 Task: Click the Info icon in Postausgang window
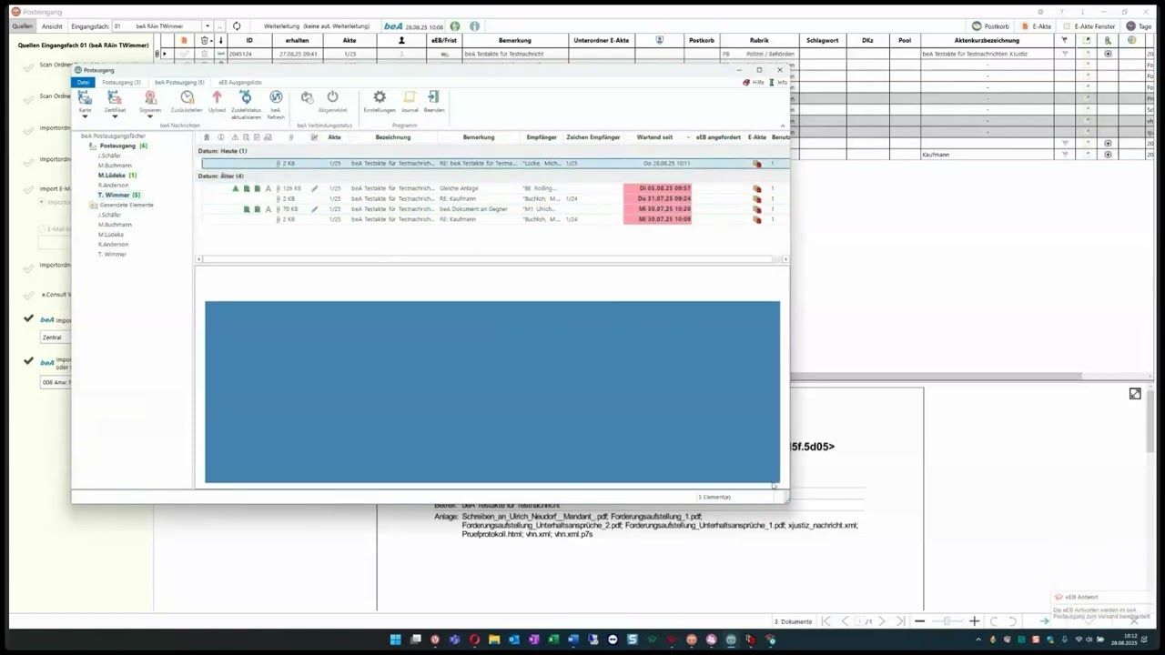[x=772, y=82]
